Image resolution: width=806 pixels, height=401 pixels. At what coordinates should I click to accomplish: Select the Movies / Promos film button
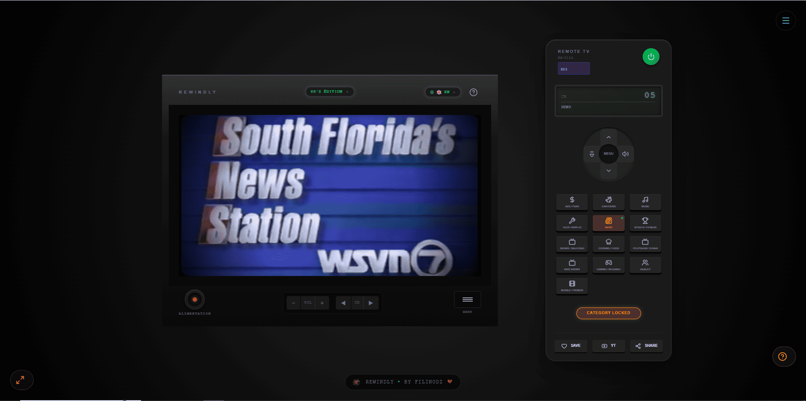[x=572, y=286]
